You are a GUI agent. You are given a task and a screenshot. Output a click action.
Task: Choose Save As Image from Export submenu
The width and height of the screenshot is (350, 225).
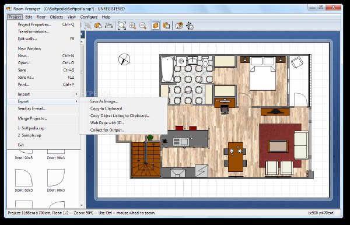[x=104, y=101]
